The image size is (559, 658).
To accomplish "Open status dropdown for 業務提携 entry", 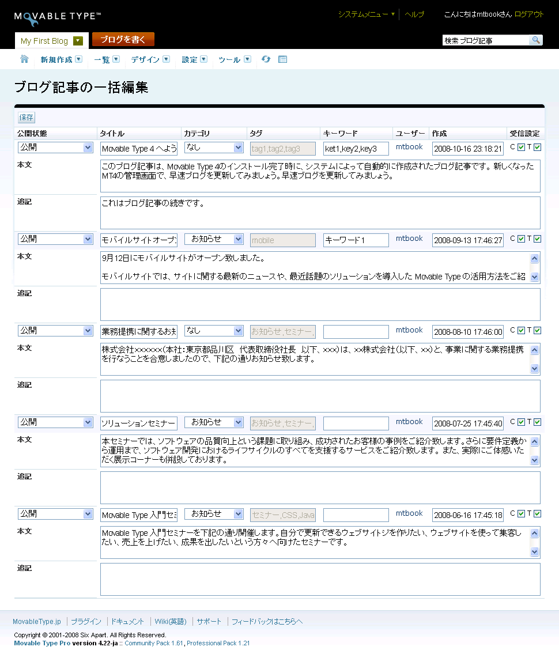I will point(55,331).
